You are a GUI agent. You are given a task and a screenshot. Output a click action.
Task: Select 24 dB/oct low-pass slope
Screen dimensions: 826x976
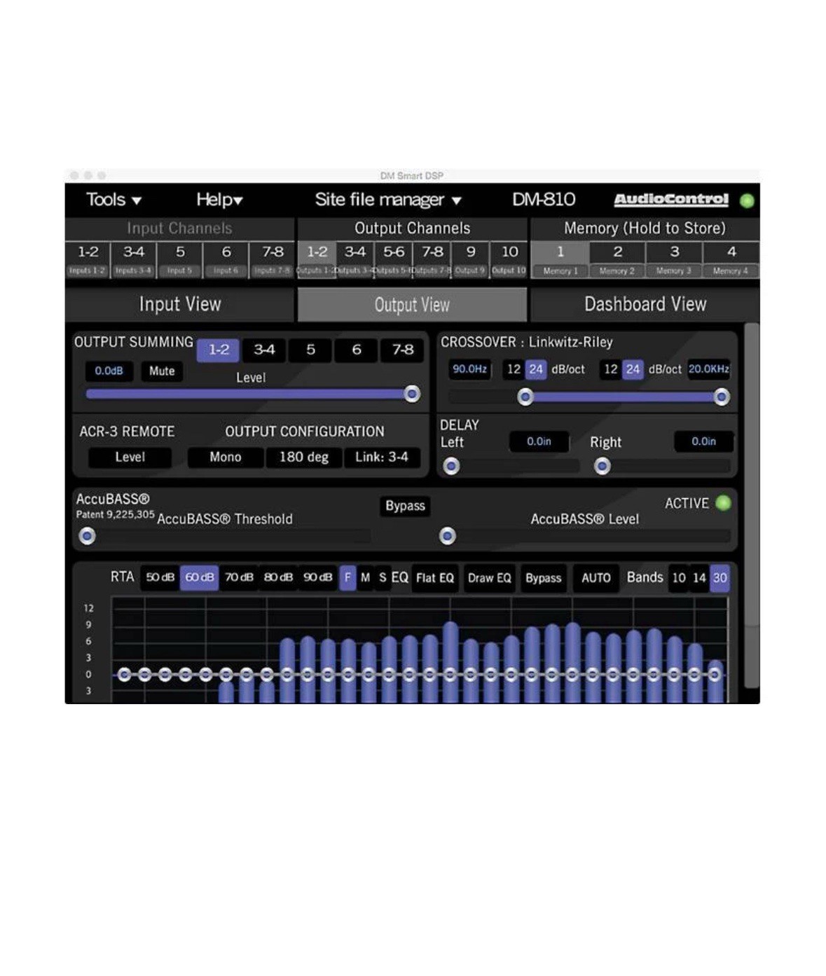[633, 369]
